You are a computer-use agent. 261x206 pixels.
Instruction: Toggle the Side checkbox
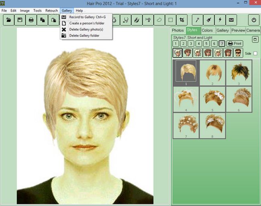tap(255, 53)
